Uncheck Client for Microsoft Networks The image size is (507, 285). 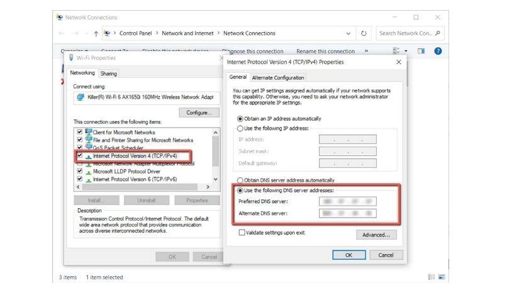click(x=79, y=132)
